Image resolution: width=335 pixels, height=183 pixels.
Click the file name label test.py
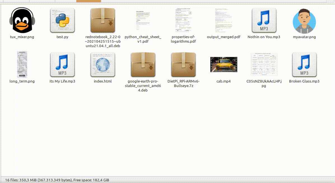coord(62,37)
